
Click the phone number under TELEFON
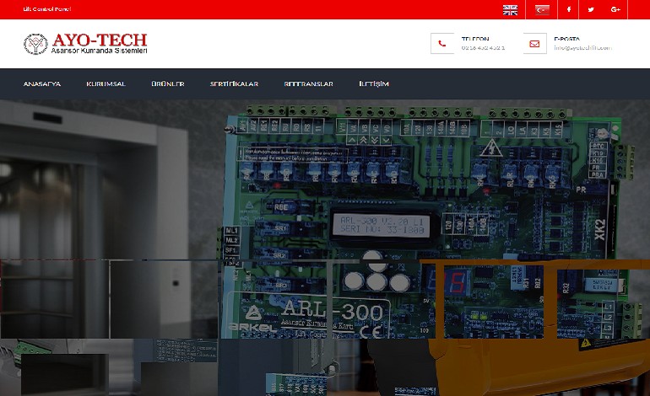tap(483, 47)
